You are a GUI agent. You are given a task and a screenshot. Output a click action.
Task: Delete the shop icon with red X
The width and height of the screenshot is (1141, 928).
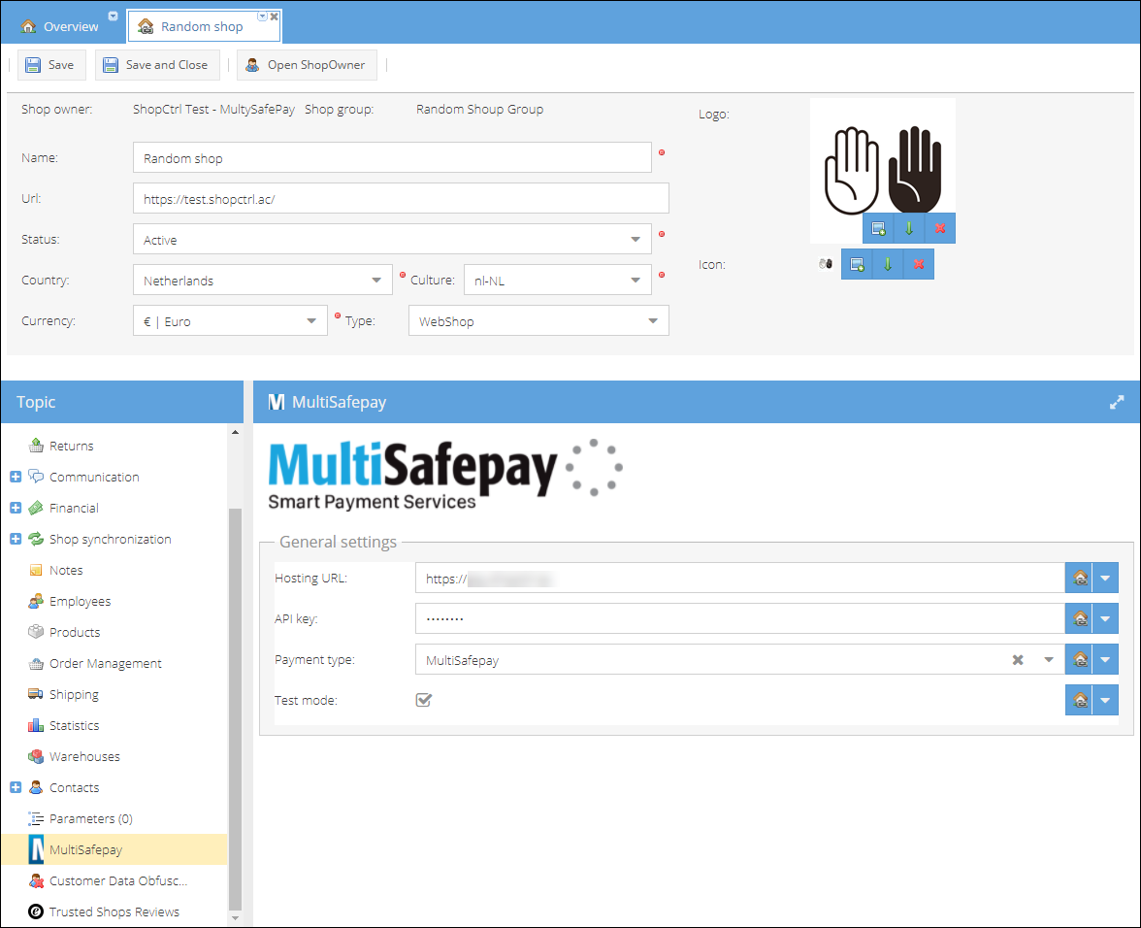[919, 264]
